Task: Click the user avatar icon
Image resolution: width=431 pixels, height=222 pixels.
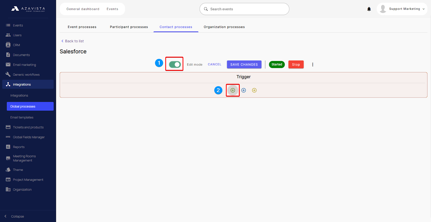Action: click(383, 9)
